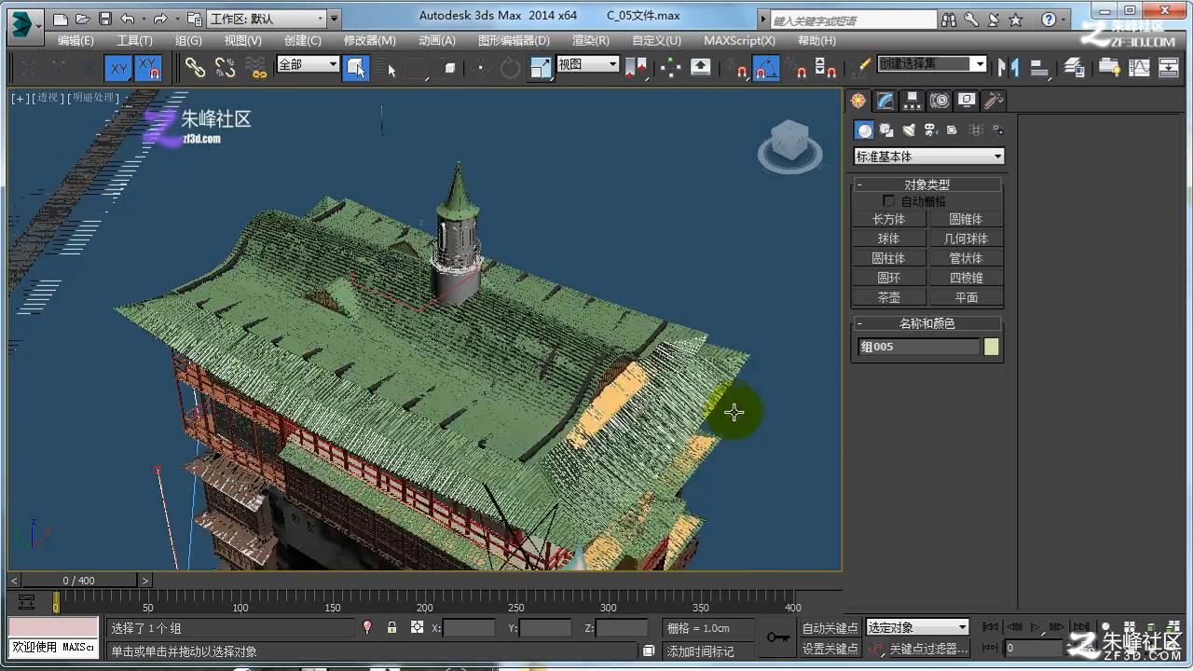The height and width of the screenshot is (671, 1193).
Task: Collapse the 名称和颜色 rollout
Action: pos(926,323)
